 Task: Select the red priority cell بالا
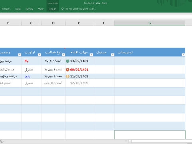(x=31, y=61)
